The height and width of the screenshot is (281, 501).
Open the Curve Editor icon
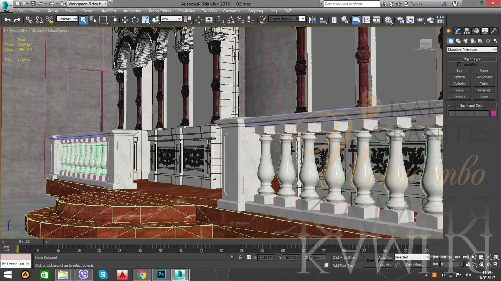tap(366, 20)
